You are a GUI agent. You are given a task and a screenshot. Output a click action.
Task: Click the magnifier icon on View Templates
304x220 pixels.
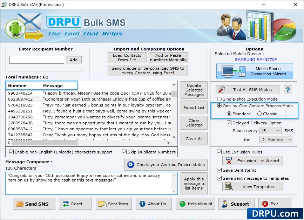pyautogui.click(x=229, y=186)
